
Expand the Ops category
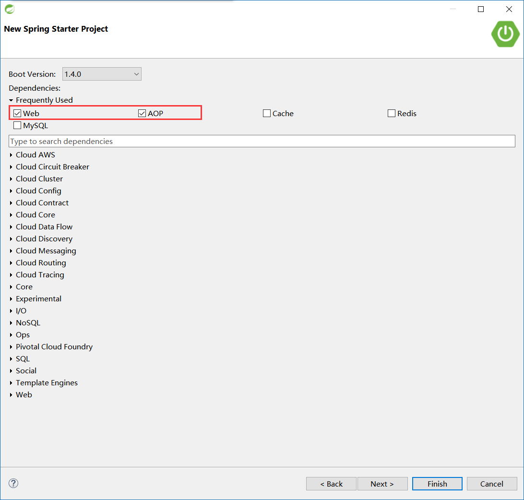click(x=11, y=335)
